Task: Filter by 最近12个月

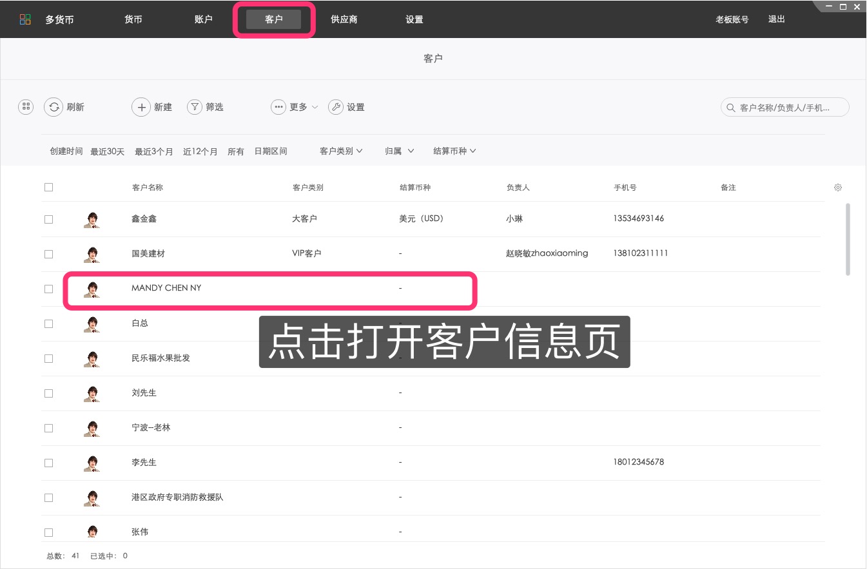Action: click(x=200, y=151)
